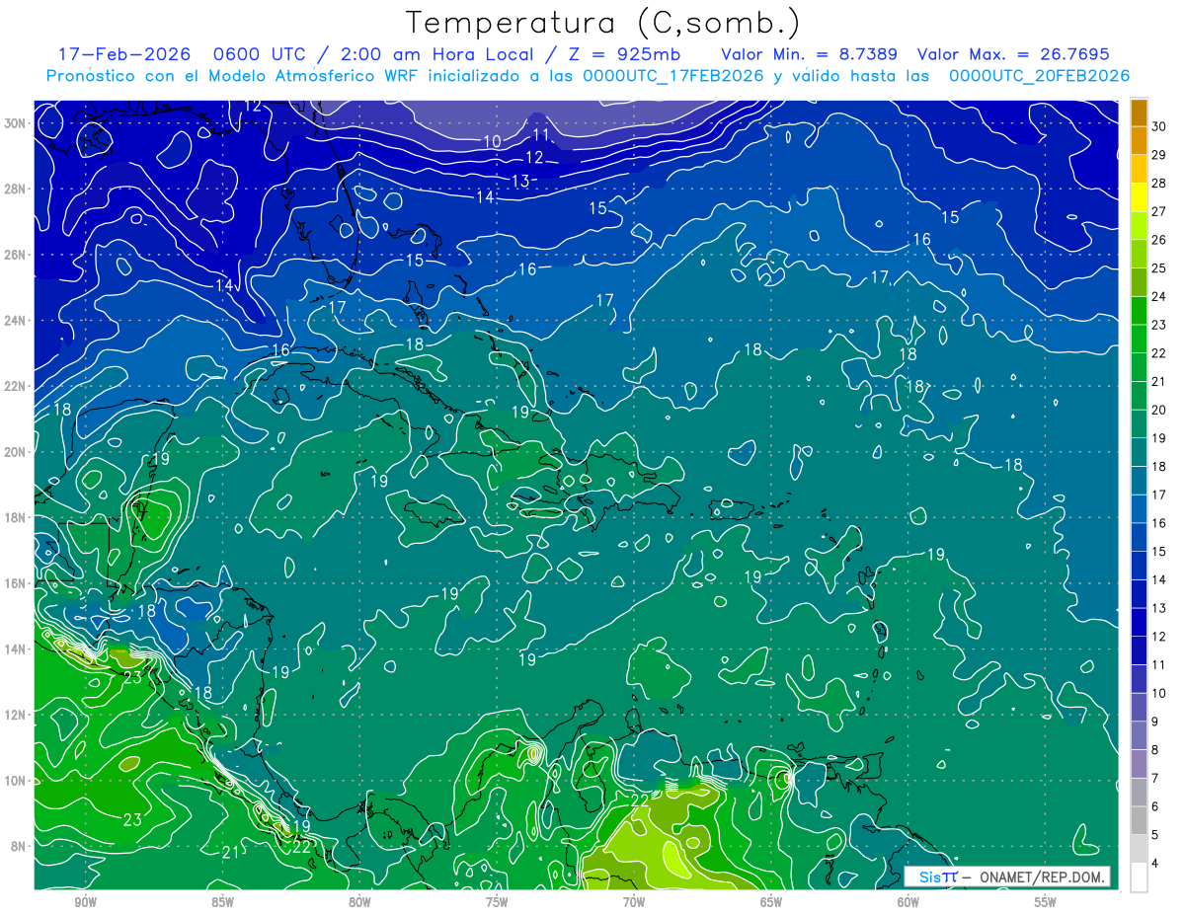This screenshot has height=915, width=1185.
Task: Click the "10N" latitude axis label
Action: 17,781
